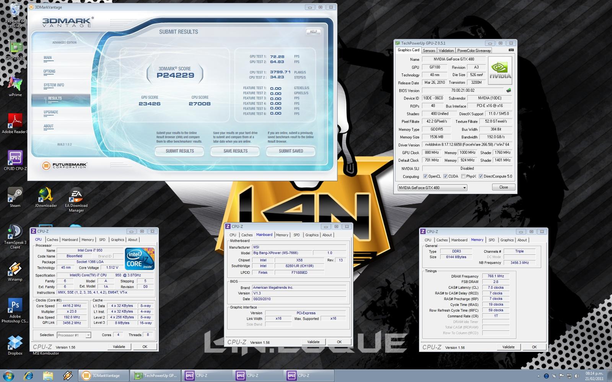612x382 pixels.
Task: Click the Close button in GPU-Z
Action: [x=503, y=187]
